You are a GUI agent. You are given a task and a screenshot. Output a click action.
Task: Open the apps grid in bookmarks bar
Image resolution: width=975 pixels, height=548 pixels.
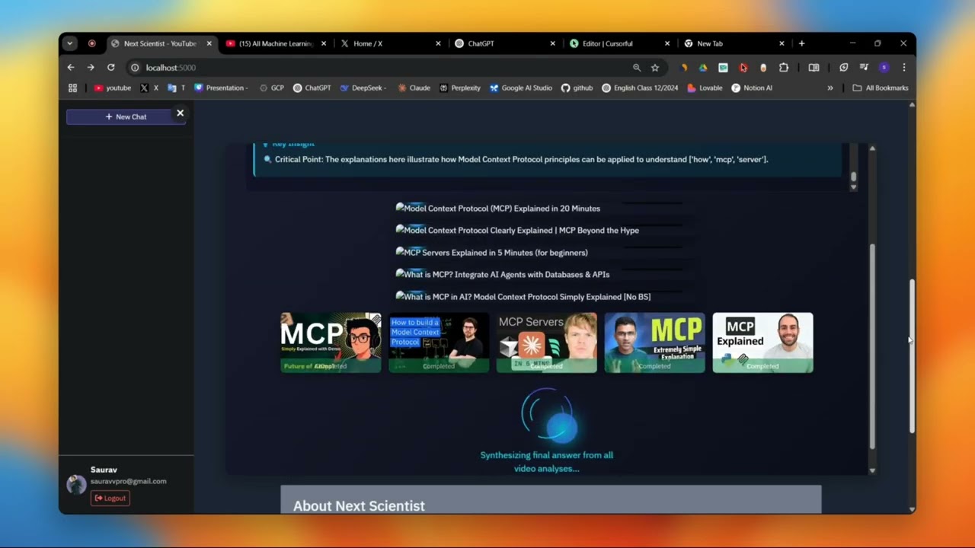(x=73, y=88)
